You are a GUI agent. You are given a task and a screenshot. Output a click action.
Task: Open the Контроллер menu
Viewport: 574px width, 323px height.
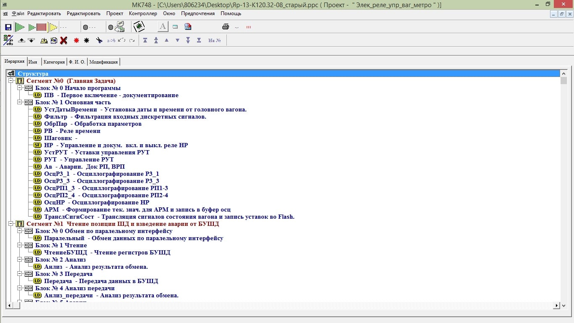click(143, 13)
